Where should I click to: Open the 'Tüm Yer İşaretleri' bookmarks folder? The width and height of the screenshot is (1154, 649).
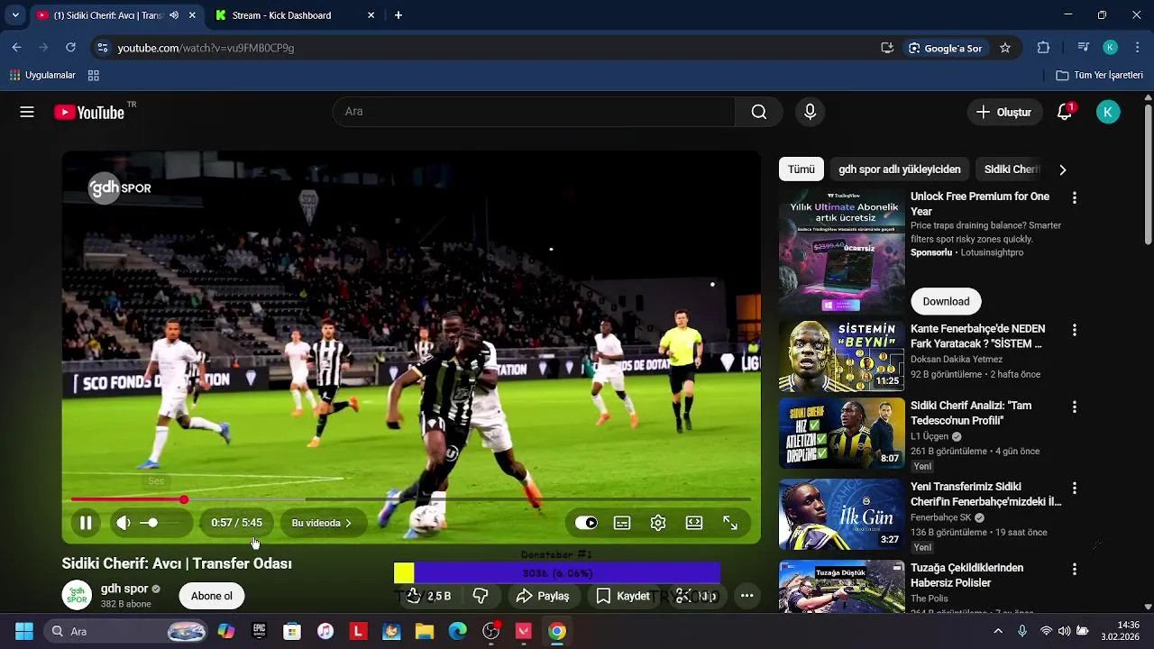[1100, 76]
